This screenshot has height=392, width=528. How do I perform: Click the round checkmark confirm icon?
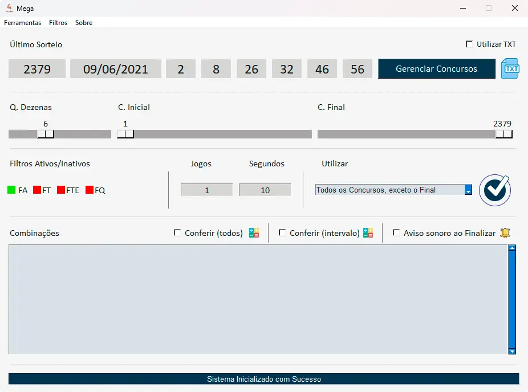[x=494, y=190]
